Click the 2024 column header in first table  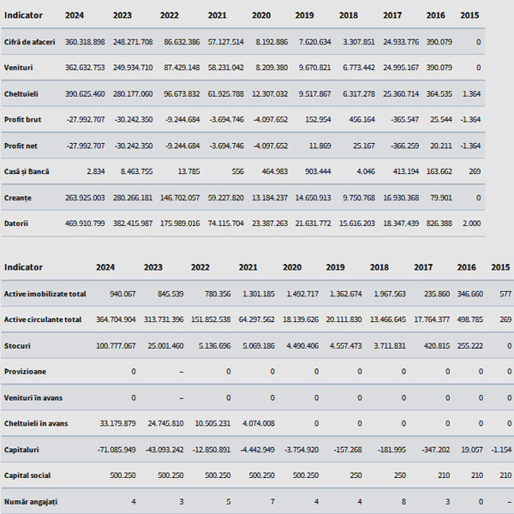(75, 15)
